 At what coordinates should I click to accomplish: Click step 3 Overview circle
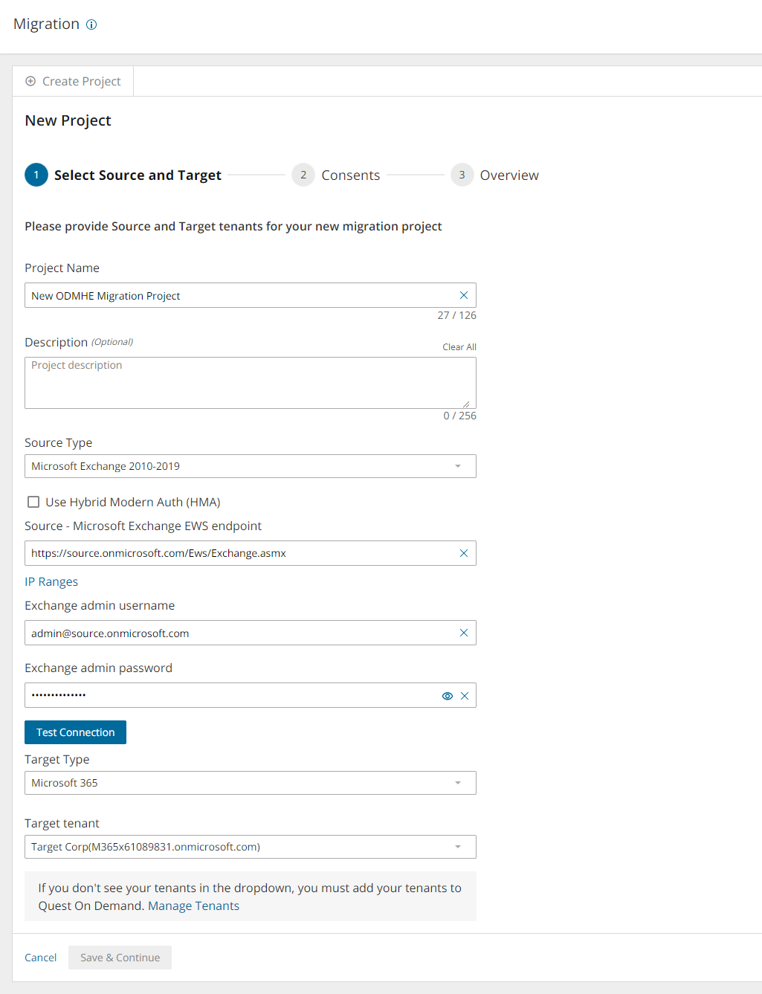point(462,175)
